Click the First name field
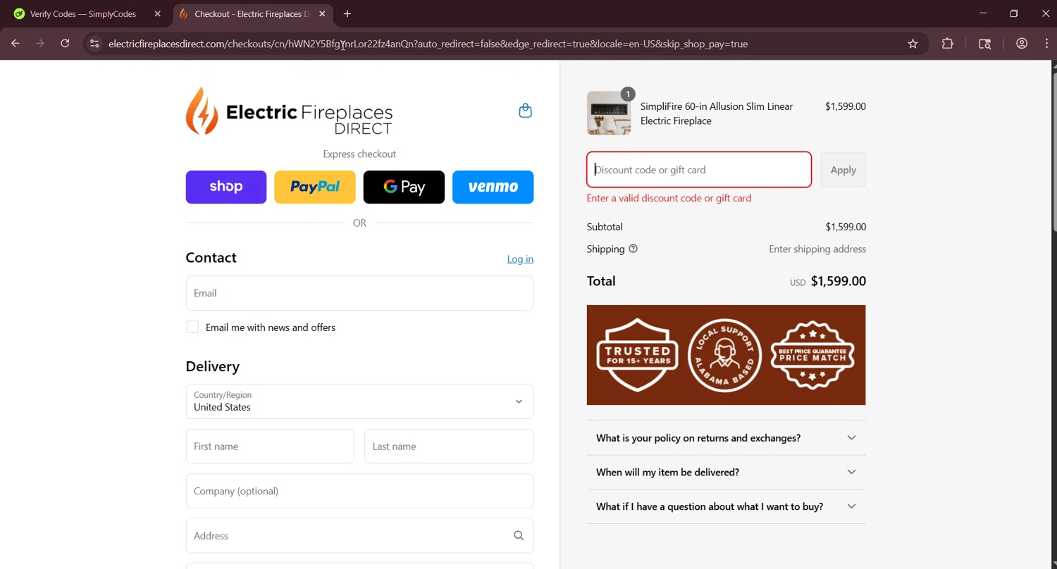 point(270,446)
